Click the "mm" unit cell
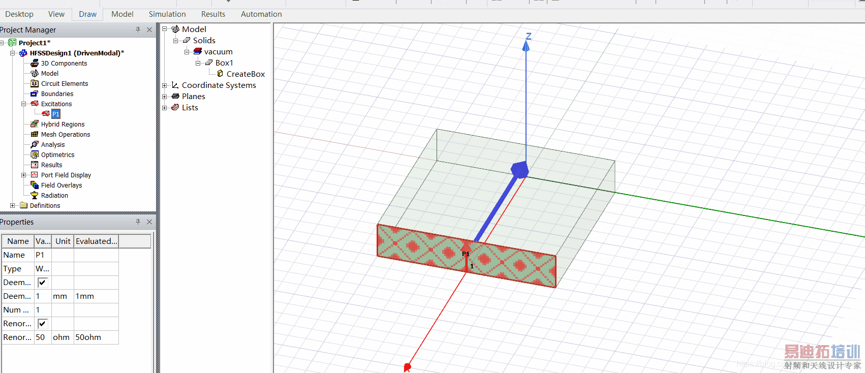 click(x=63, y=296)
